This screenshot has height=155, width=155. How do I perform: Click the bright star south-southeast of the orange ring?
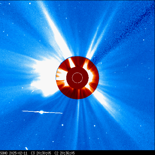point(94,126)
